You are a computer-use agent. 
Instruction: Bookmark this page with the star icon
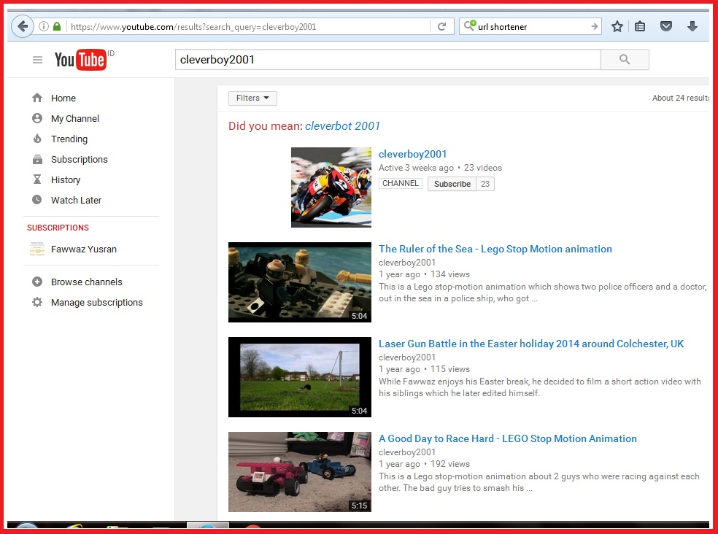617,26
